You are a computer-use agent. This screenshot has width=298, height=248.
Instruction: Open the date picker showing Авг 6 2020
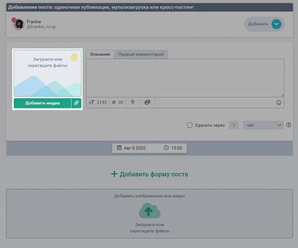coord(131,148)
